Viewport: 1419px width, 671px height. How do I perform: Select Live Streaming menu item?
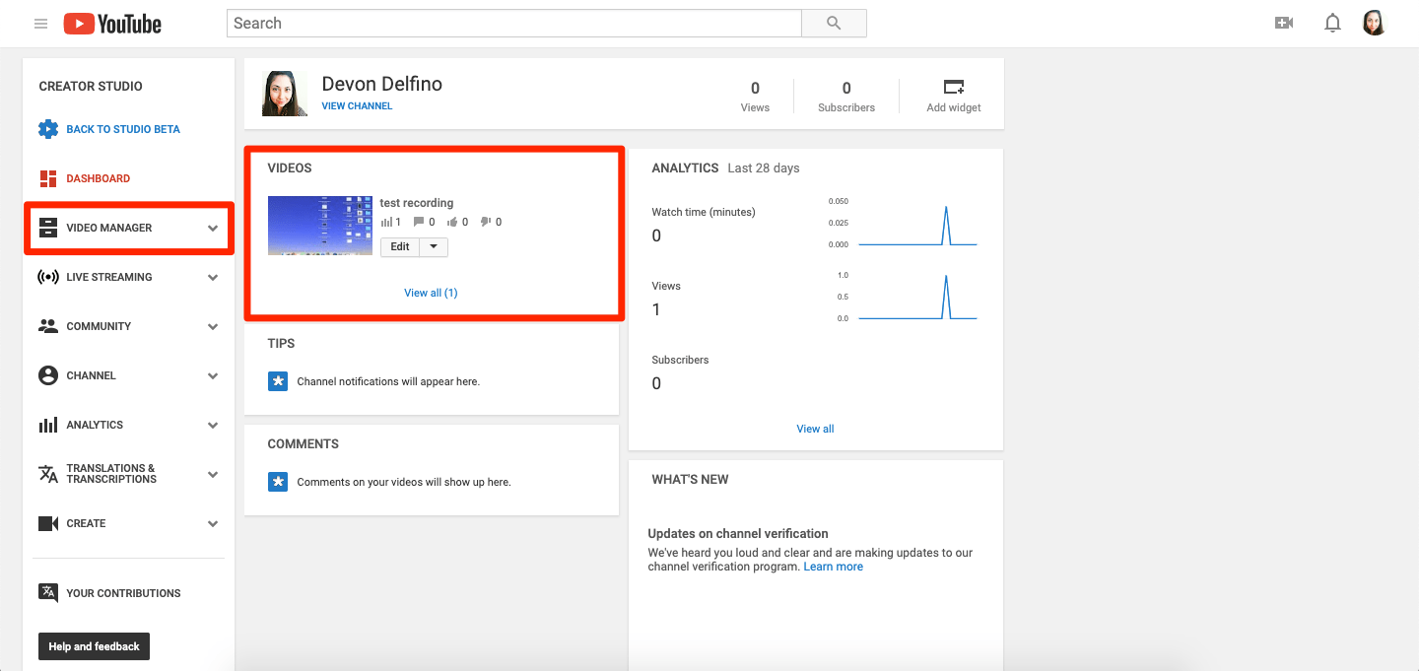pos(109,277)
